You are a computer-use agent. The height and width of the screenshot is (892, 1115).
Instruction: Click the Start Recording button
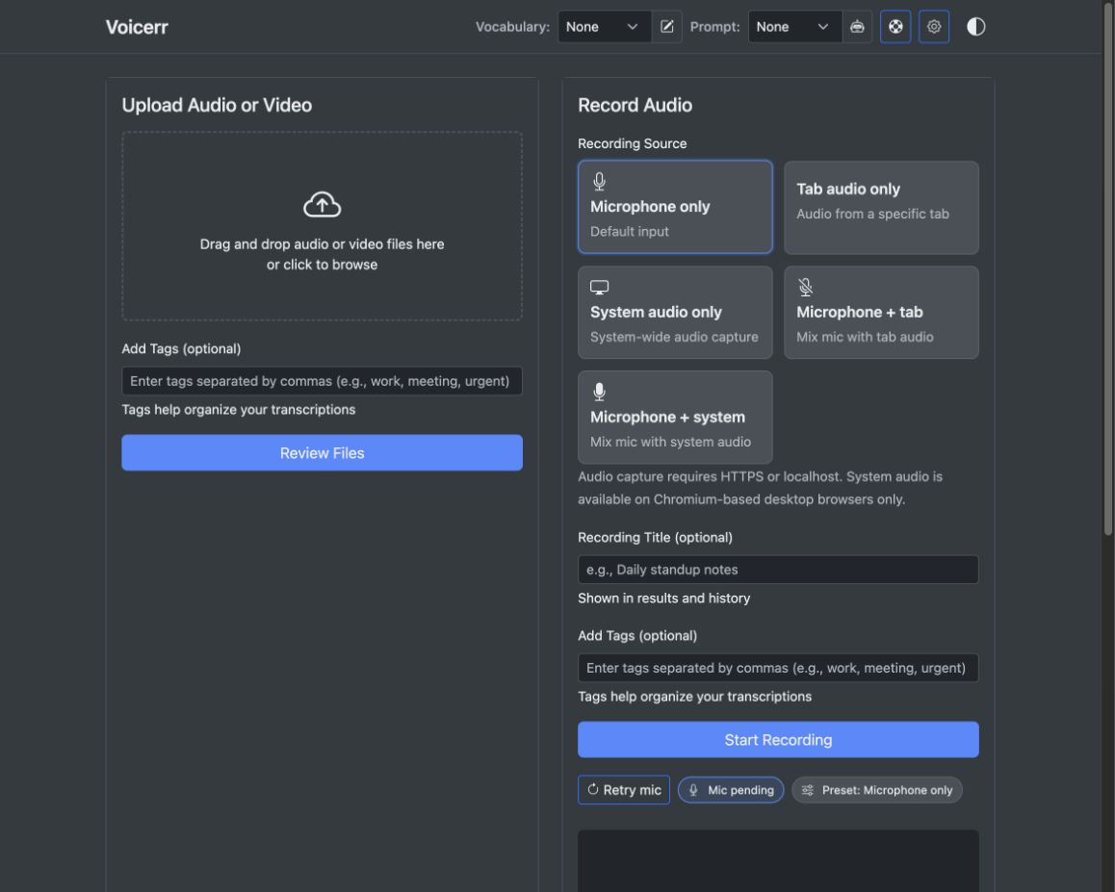778,740
